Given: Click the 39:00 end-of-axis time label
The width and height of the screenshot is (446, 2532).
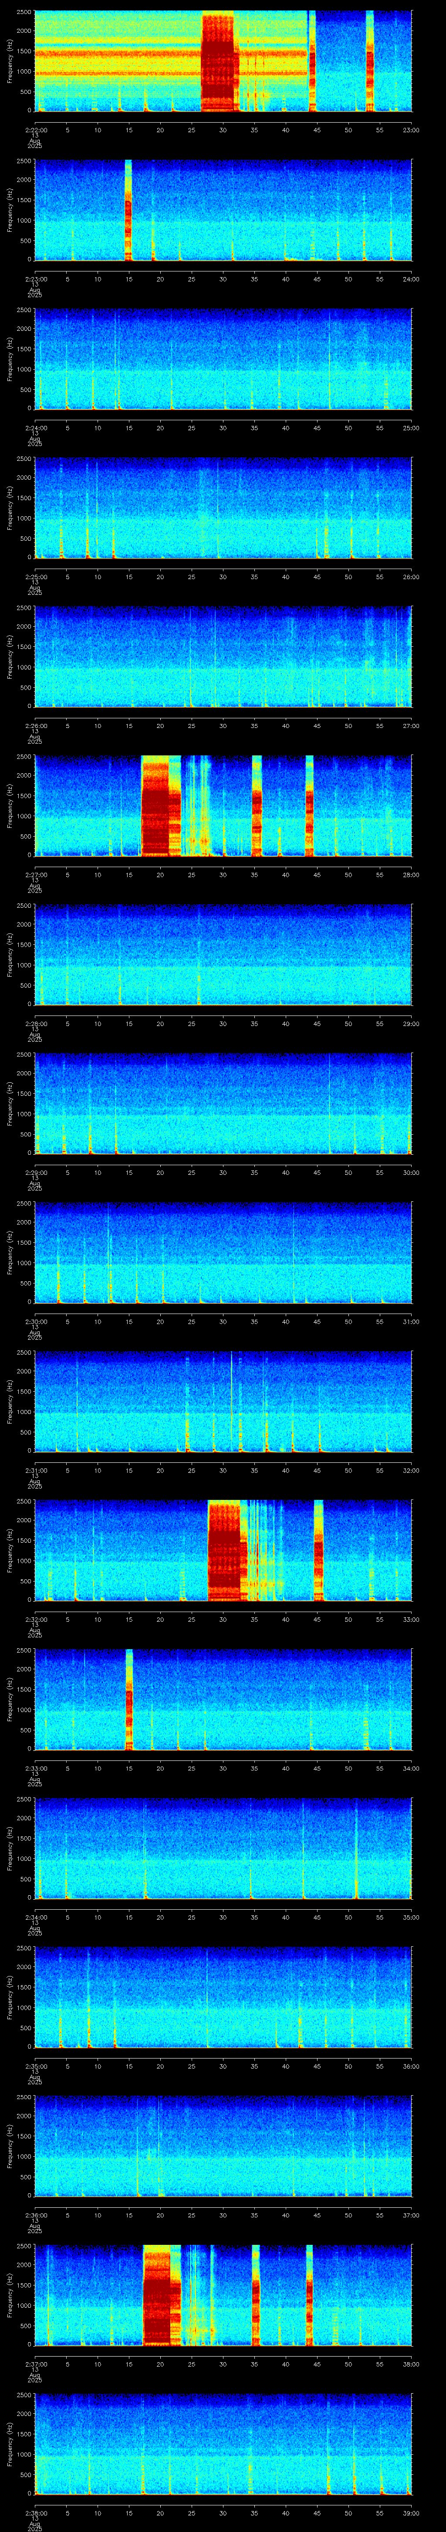Looking at the screenshot, I should [411, 2512].
